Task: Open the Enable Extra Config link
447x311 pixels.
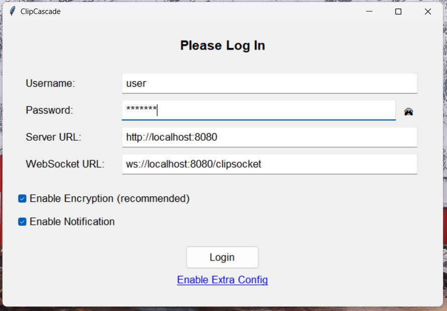Action: point(222,280)
